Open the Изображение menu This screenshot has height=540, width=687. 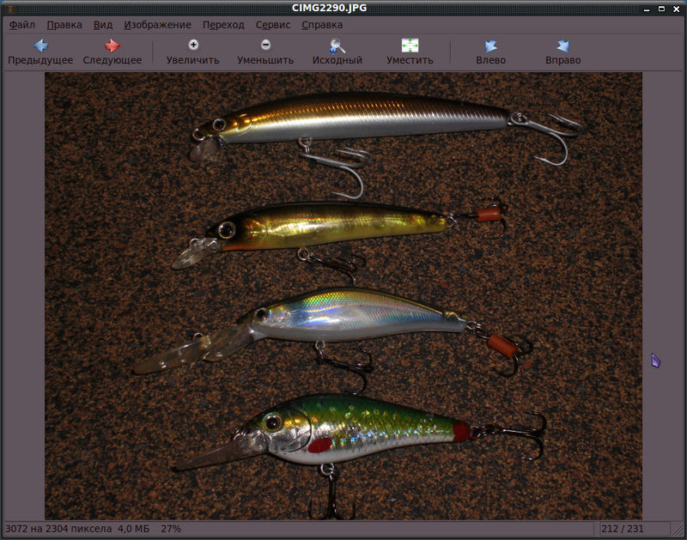click(157, 25)
